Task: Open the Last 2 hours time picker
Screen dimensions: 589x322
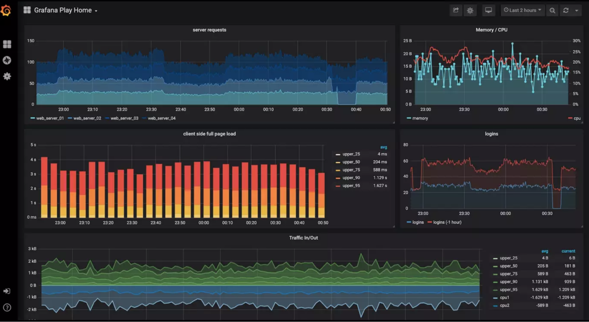Action: pos(522,10)
